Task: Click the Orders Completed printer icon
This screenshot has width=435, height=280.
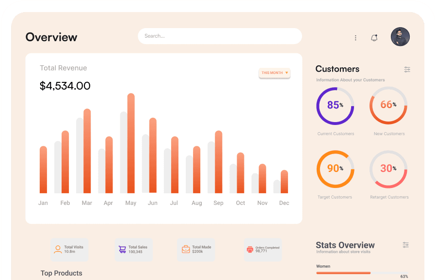Action: pyautogui.click(x=250, y=249)
